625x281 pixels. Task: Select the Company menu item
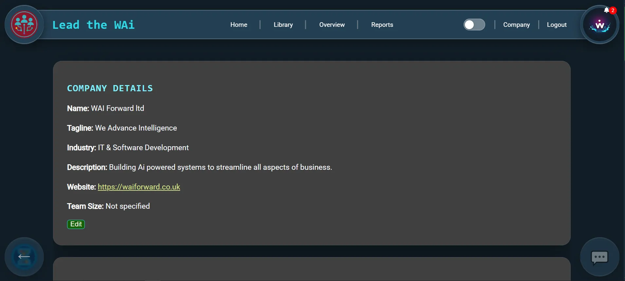coord(516,25)
